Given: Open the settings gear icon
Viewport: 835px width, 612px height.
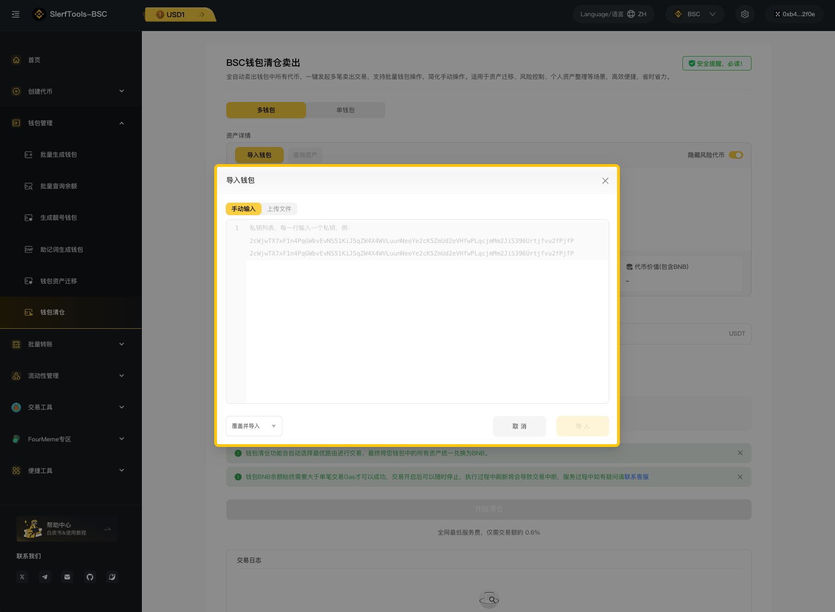Looking at the screenshot, I should [745, 14].
